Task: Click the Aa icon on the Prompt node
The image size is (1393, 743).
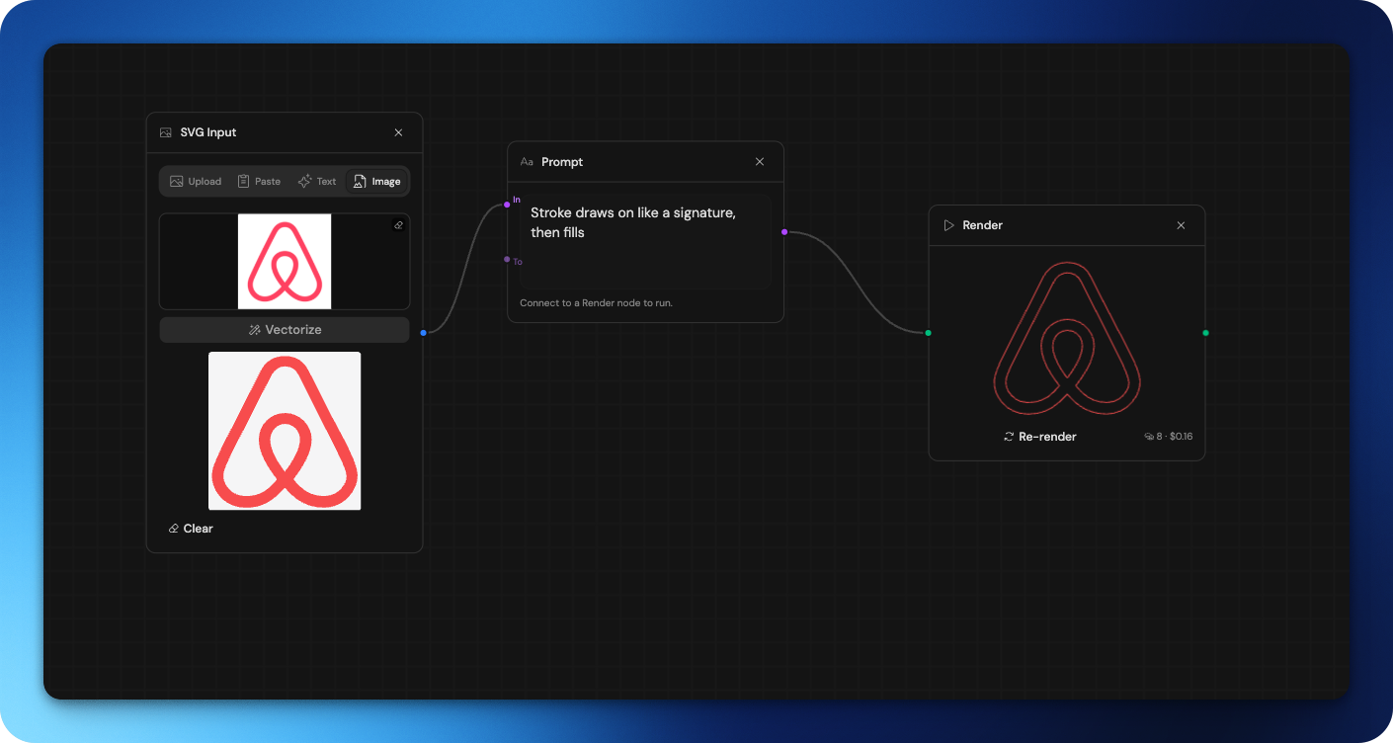Action: click(527, 161)
